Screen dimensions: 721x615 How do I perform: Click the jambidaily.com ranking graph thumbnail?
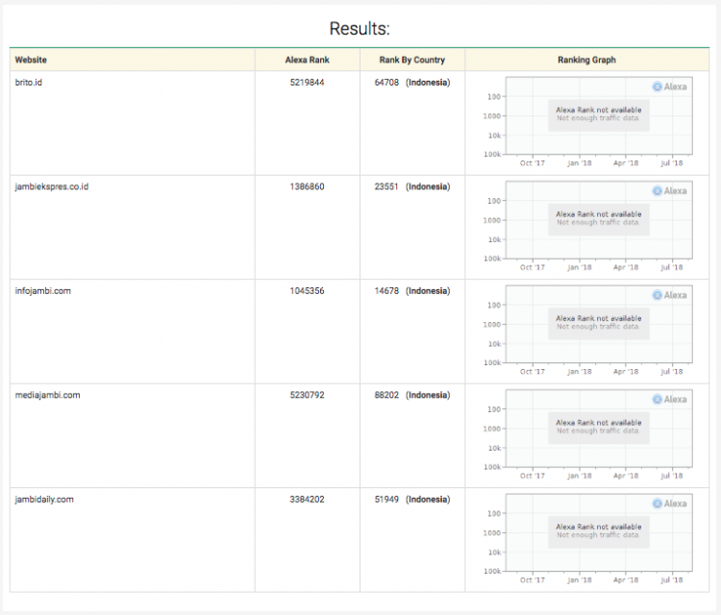(586, 539)
